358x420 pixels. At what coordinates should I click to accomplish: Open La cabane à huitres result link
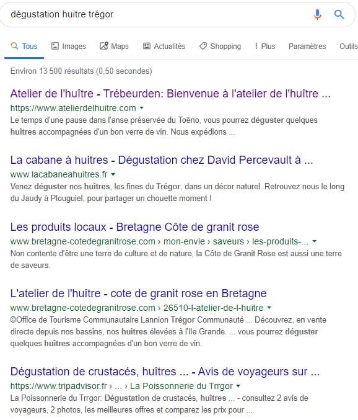pyautogui.click(x=162, y=160)
